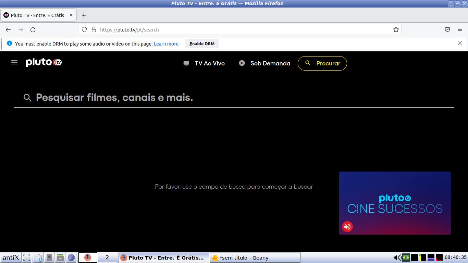
Task: Switch to workspace 2
Action: point(107,258)
